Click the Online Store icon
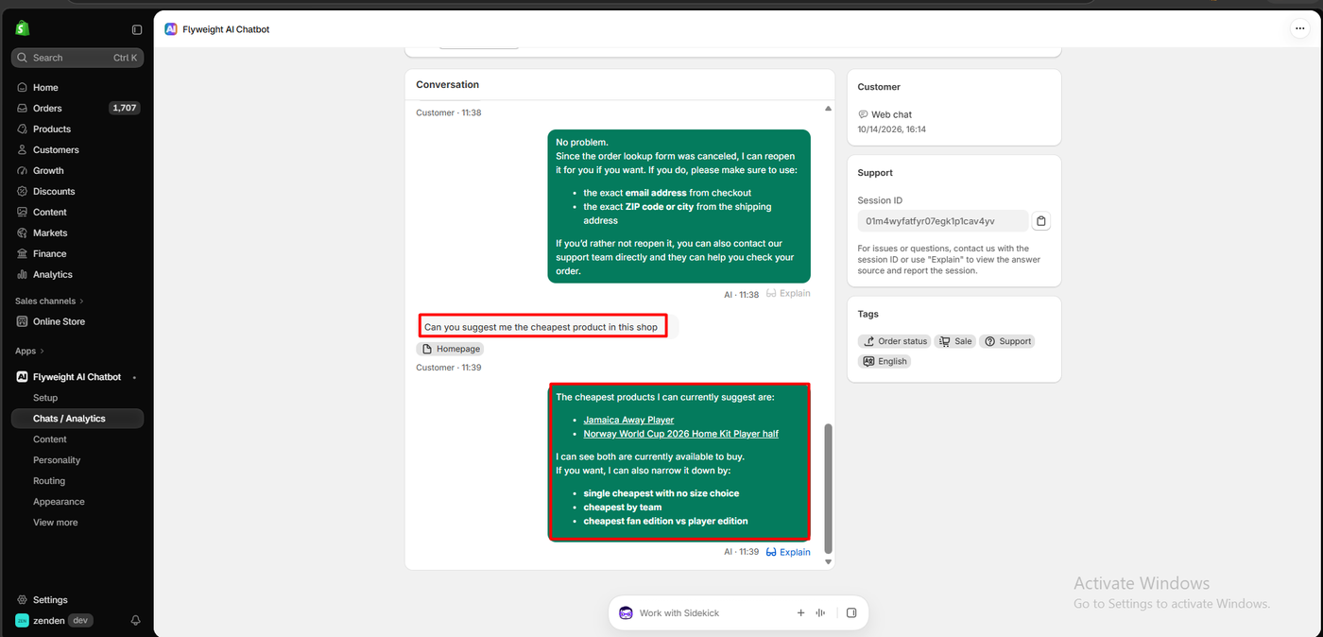 23,321
